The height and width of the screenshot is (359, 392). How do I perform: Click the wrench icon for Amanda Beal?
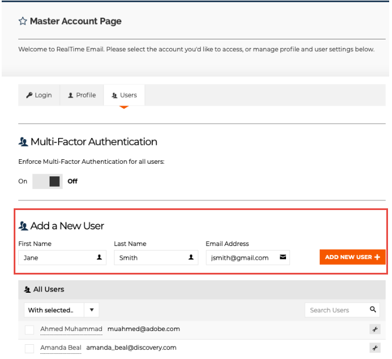374,348
